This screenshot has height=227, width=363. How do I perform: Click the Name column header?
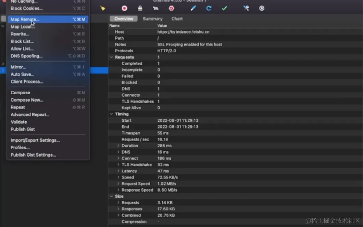[x=114, y=26]
